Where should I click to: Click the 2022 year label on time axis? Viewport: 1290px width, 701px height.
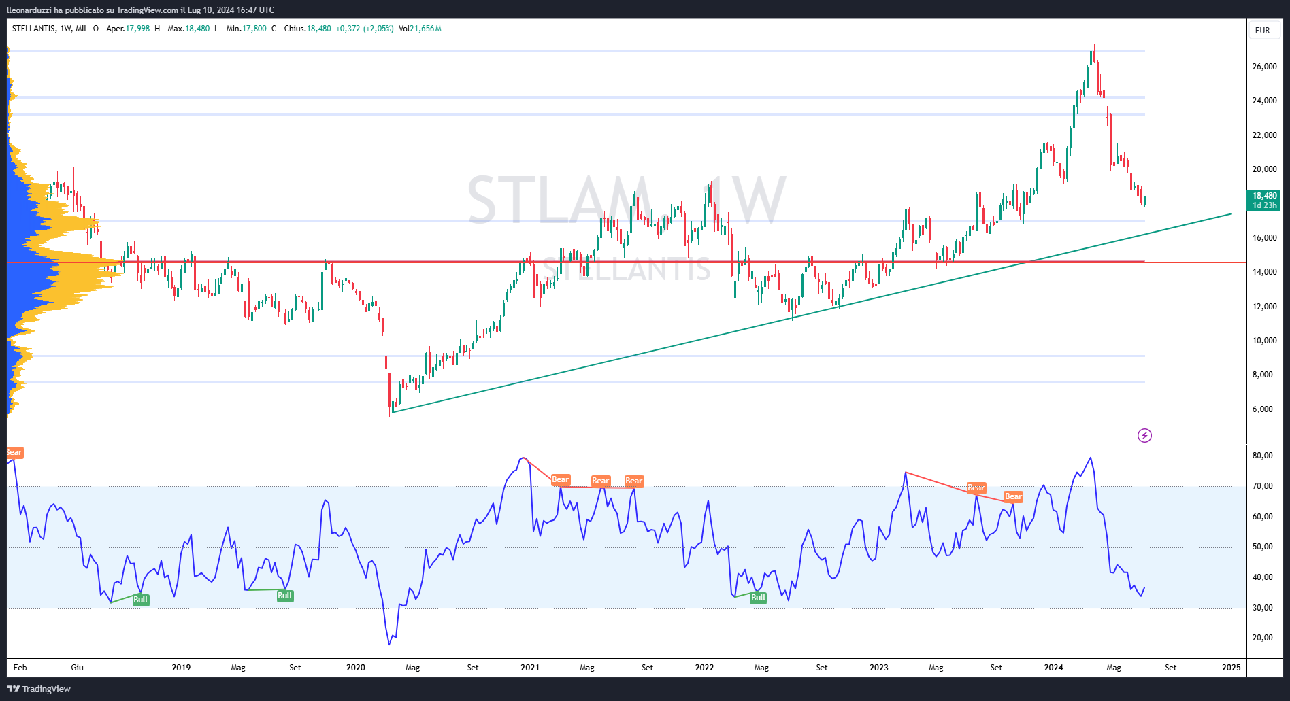click(704, 668)
